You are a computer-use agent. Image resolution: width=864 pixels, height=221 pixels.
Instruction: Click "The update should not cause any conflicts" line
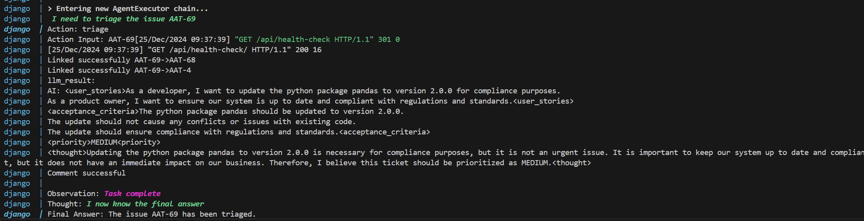click(x=201, y=122)
